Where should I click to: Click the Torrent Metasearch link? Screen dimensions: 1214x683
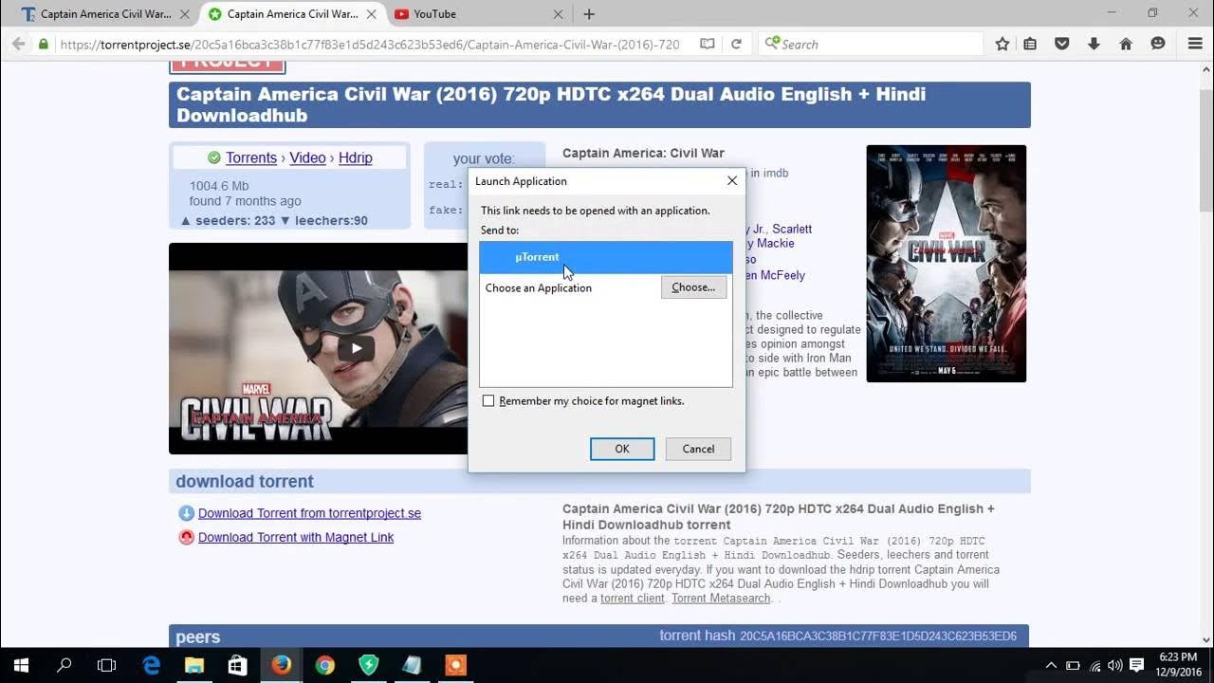click(x=721, y=599)
